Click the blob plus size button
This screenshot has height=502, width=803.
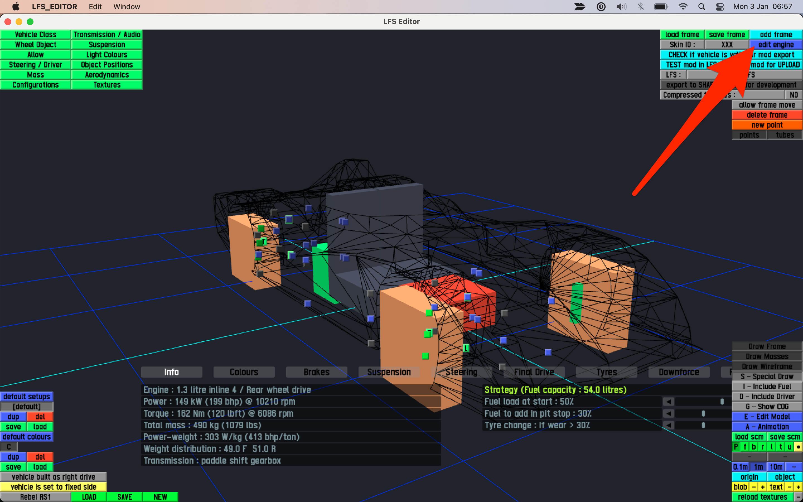tap(763, 487)
